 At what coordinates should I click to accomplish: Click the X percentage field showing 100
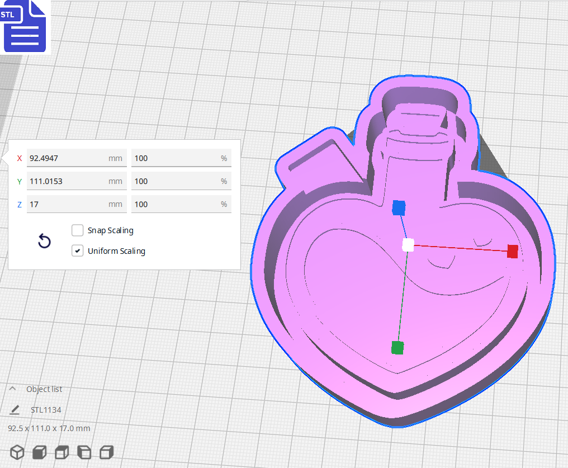181,158
